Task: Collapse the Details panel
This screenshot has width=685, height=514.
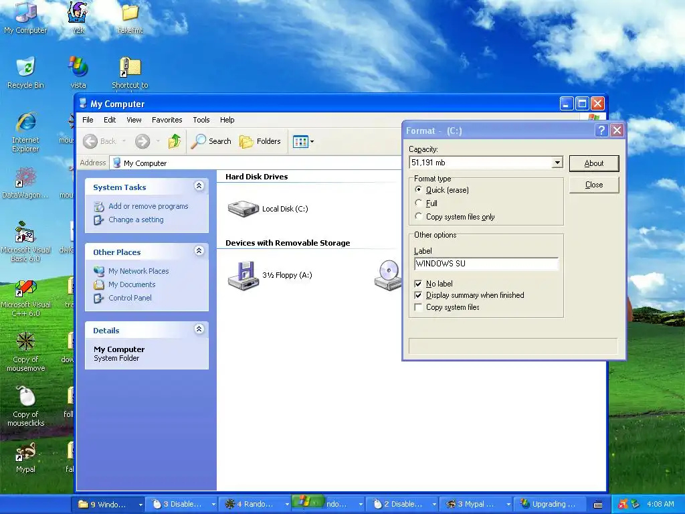Action: (x=199, y=329)
